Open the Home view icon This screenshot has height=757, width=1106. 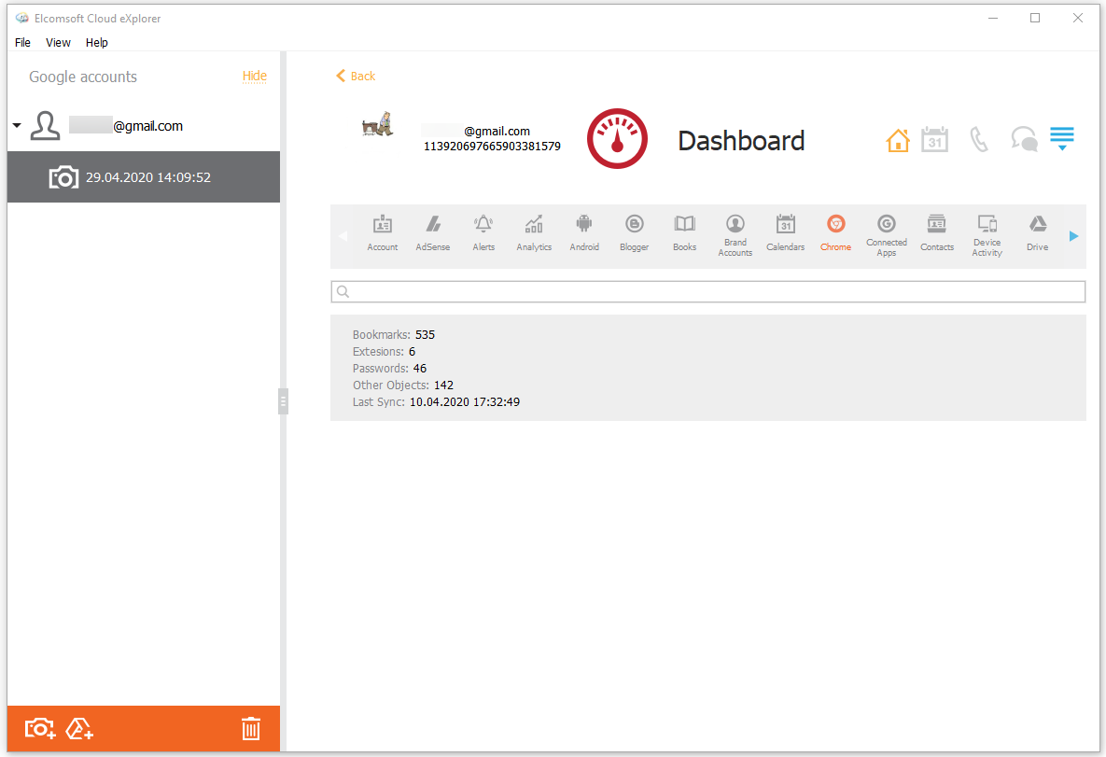click(898, 138)
